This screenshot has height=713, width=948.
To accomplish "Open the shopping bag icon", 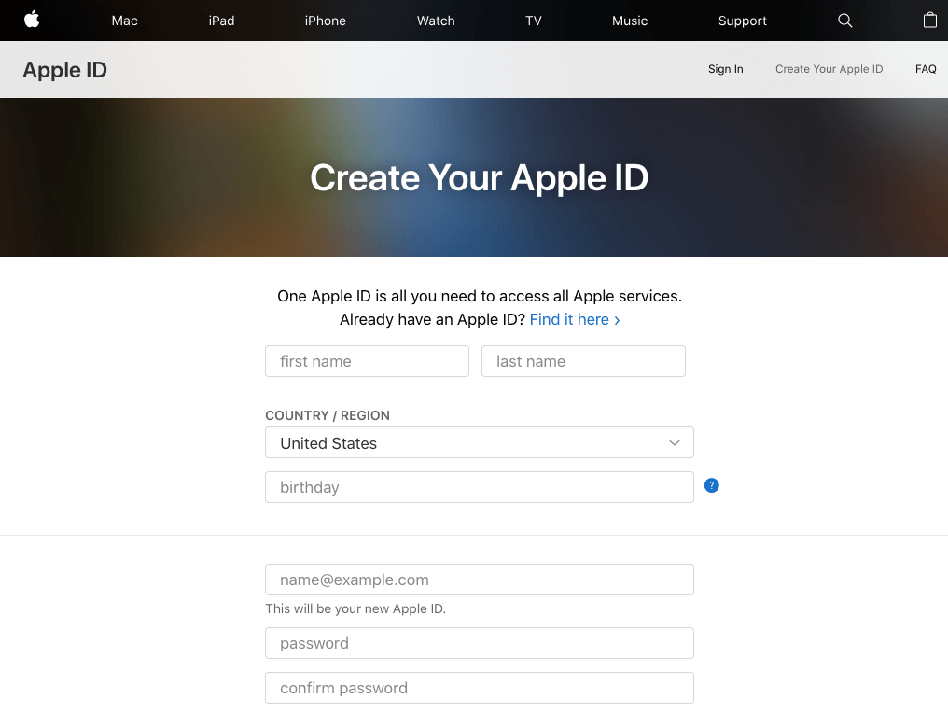I will pyautogui.click(x=930, y=20).
